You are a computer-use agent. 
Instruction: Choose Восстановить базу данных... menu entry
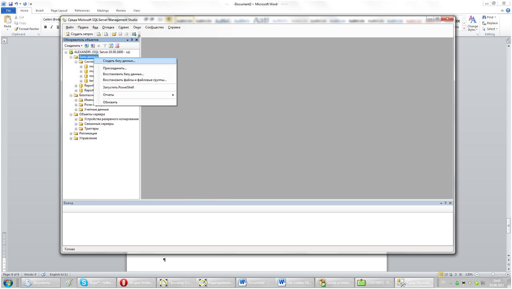pos(135,74)
